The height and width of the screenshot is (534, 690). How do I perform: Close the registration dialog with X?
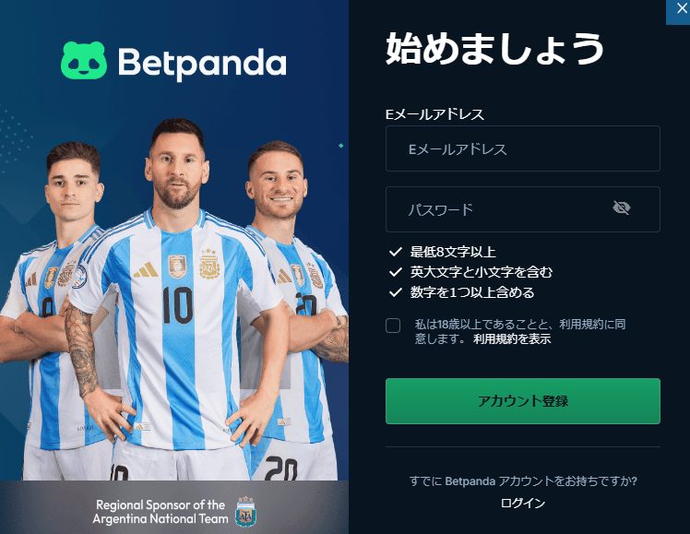click(681, 9)
